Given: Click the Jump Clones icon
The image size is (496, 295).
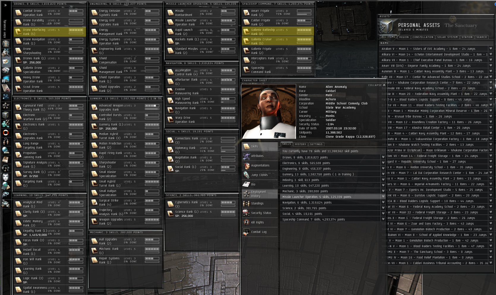Looking at the screenshot, I should 246,175.
